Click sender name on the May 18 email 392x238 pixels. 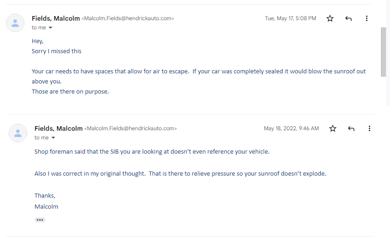(58, 128)
